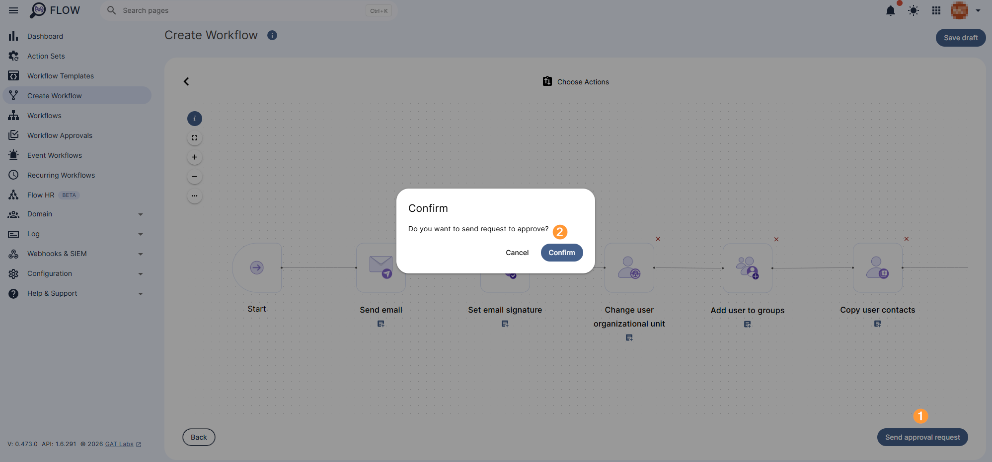Go to Dashboard in sidebar
The image size is (992, 462).
[x=77, y=36]
